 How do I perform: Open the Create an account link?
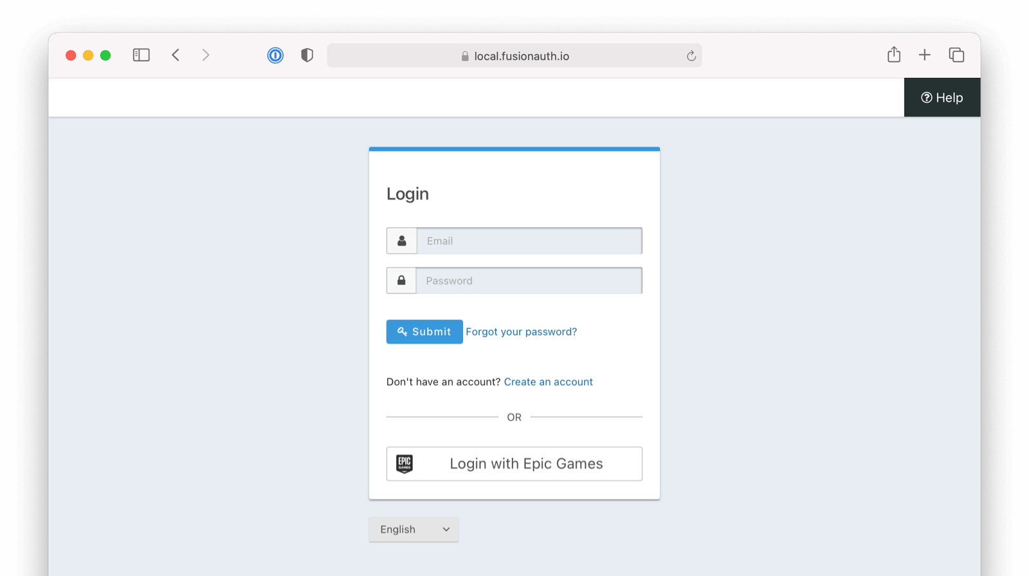[548, 382]
